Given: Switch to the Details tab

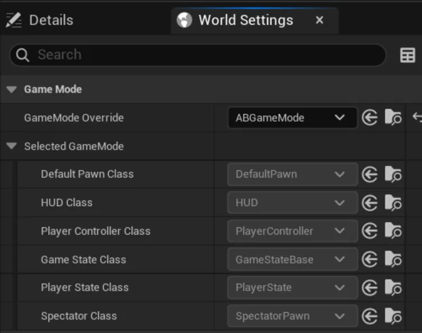Looking at the screenshot, I should click(40, 20).
